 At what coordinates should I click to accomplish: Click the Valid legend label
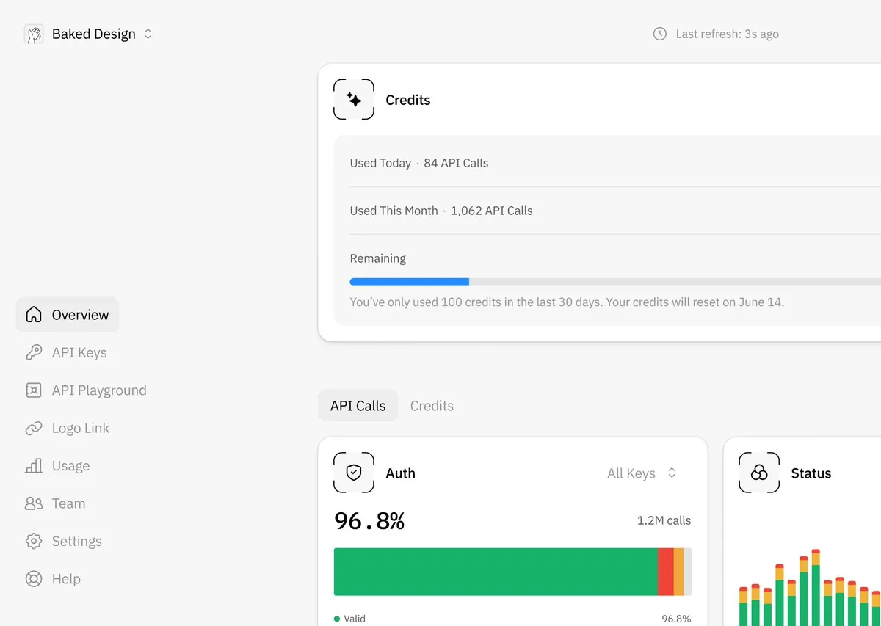(355, 619)
